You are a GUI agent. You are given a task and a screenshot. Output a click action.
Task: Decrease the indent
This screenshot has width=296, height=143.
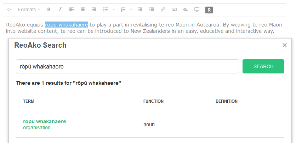pos(140,10)
